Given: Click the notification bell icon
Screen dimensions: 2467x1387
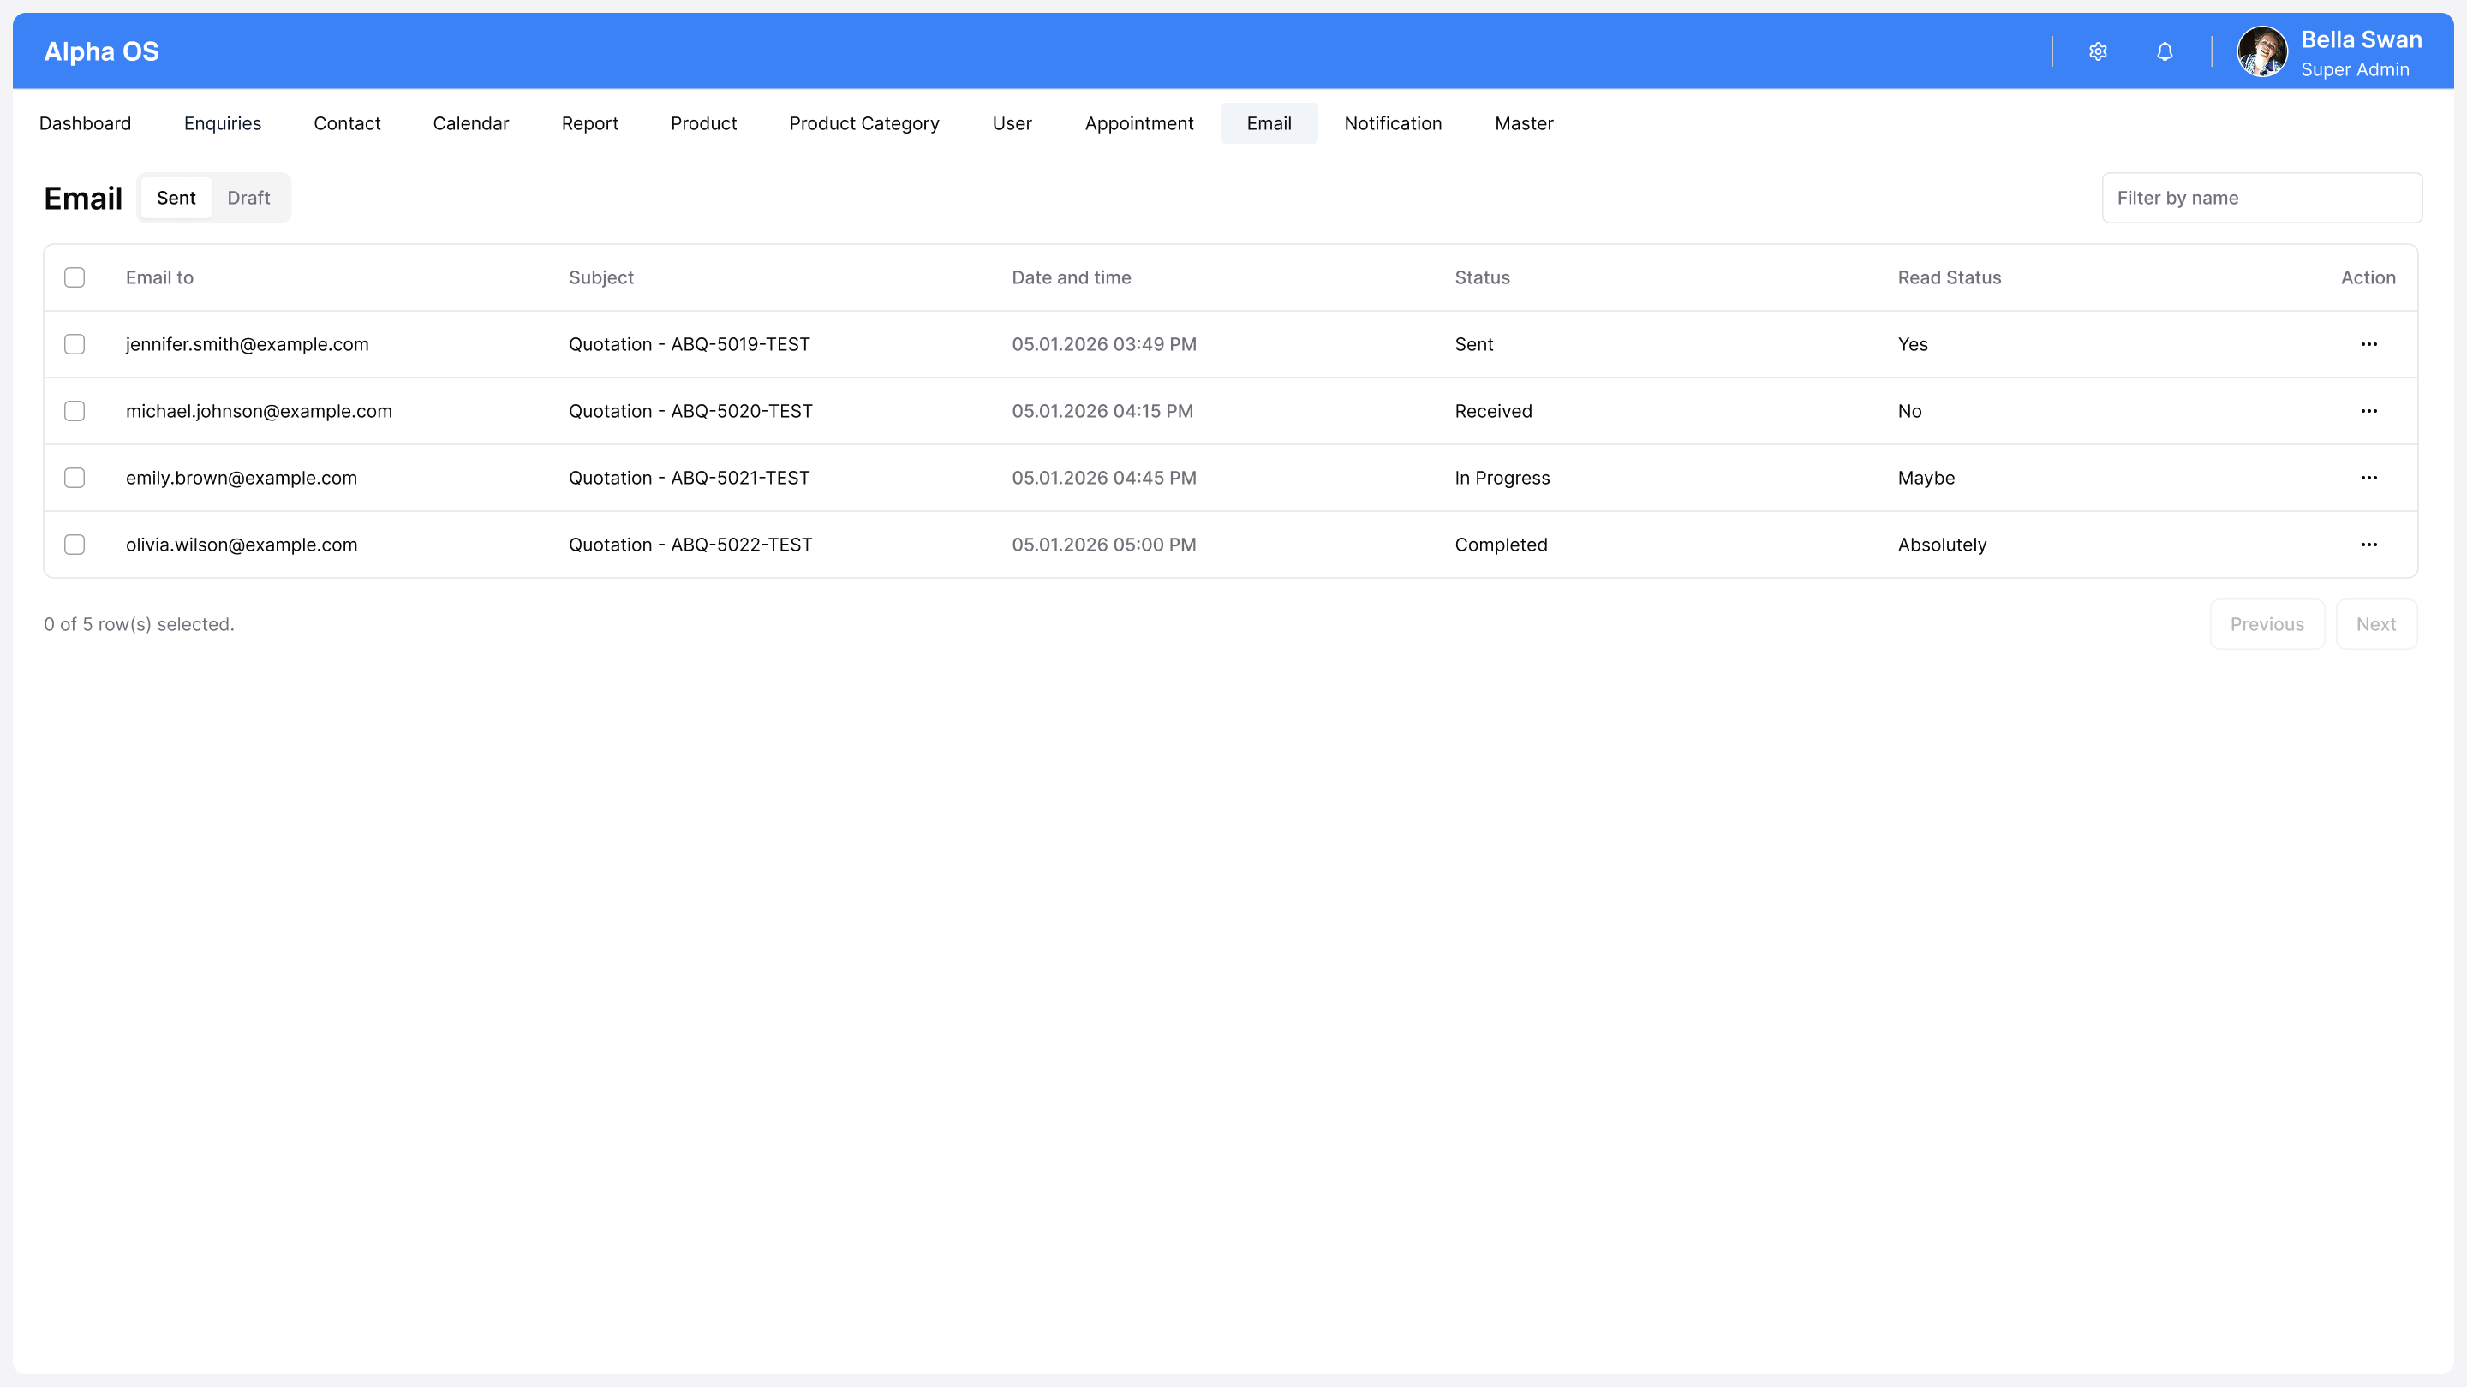Looking at the screenshot, I should 2165,51.
